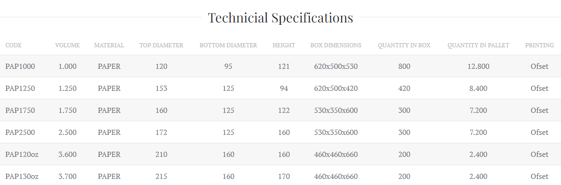Click the Technicial Specifications heading
The height and width of the screenshot is (185, 561).
281,17
